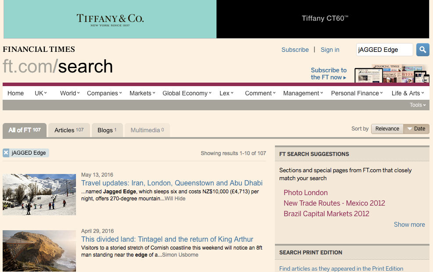The height and width of the screenshot is (272, 433).
Task: Expand the Management menu
Action: tap(303, 94)
